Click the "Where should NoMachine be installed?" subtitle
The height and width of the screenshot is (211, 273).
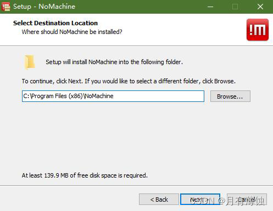coord(72,32)
